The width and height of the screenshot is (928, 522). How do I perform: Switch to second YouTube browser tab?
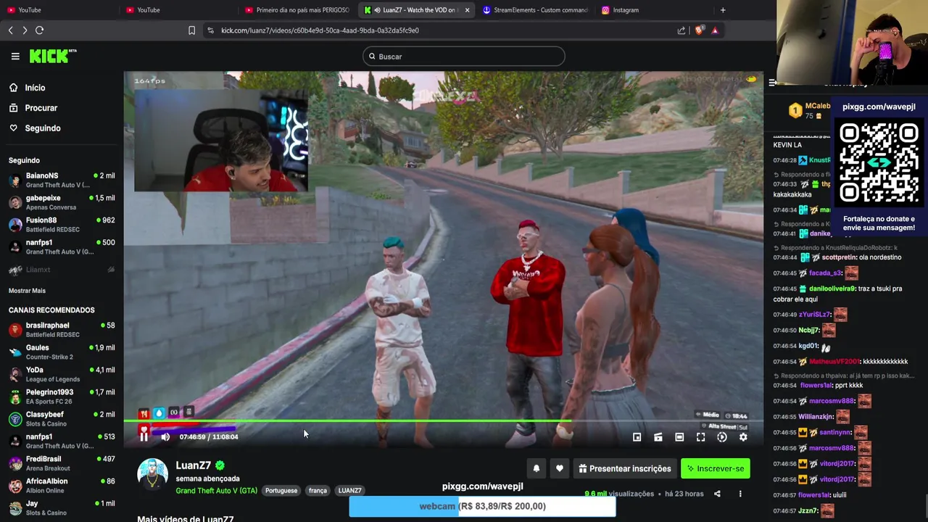pyautogui.click(x=180, y=10)
